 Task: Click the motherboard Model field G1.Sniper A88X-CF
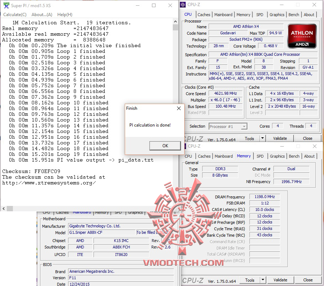coord(102,232)
